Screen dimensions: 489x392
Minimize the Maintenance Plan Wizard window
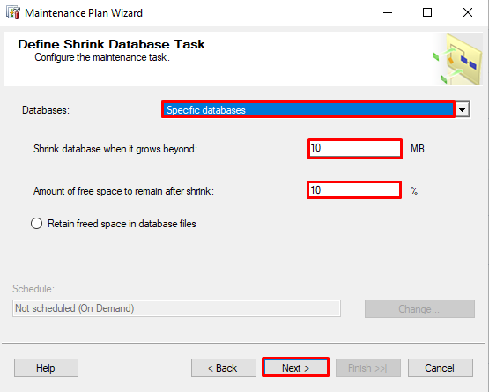point(388,13)
